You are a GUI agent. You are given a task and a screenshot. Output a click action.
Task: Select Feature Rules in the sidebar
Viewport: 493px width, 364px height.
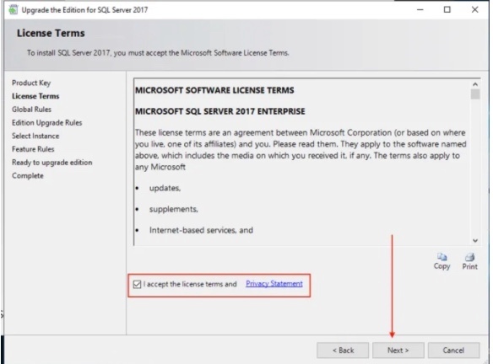[33, 149]
